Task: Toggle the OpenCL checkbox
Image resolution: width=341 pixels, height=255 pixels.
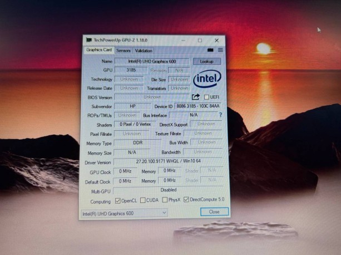Action: [x=118, y=201]
